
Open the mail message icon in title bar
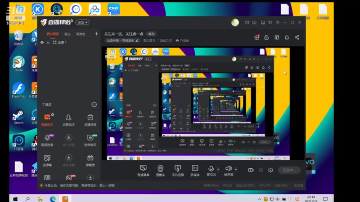pyautogui.click(x=247, y=22)
